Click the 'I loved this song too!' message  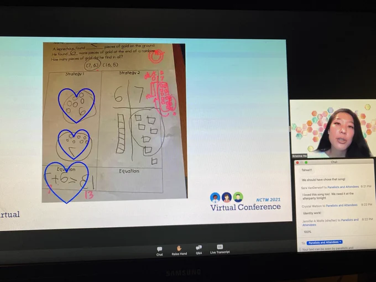[328, 196]
